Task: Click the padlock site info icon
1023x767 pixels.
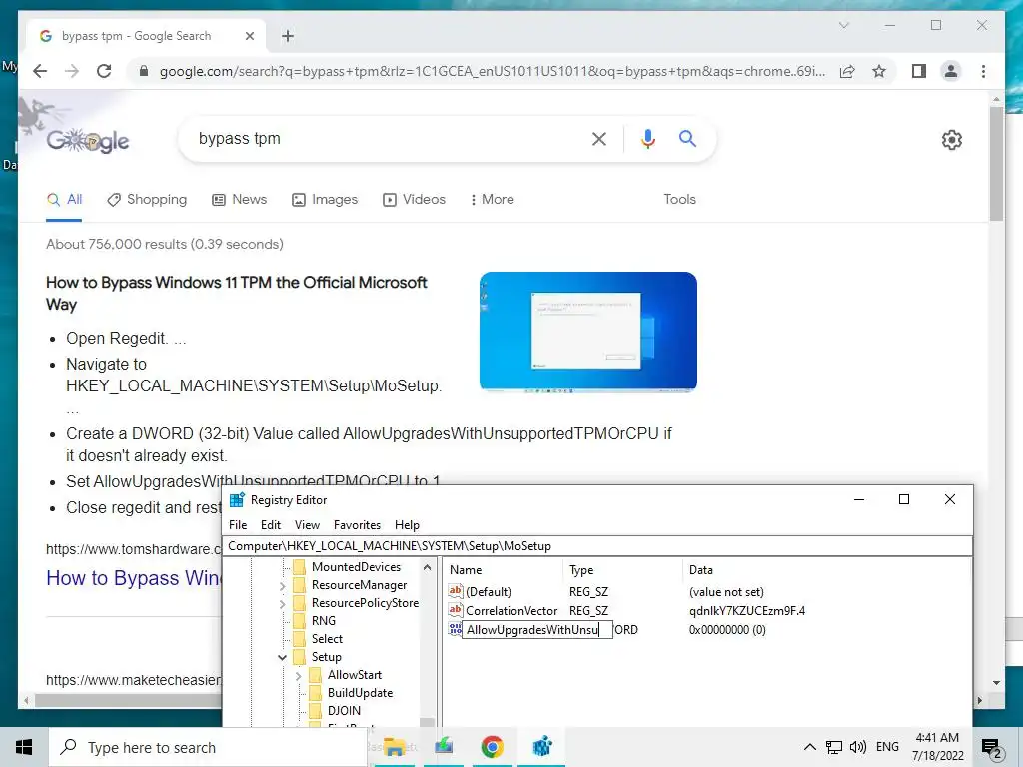Action: [144, 71]
